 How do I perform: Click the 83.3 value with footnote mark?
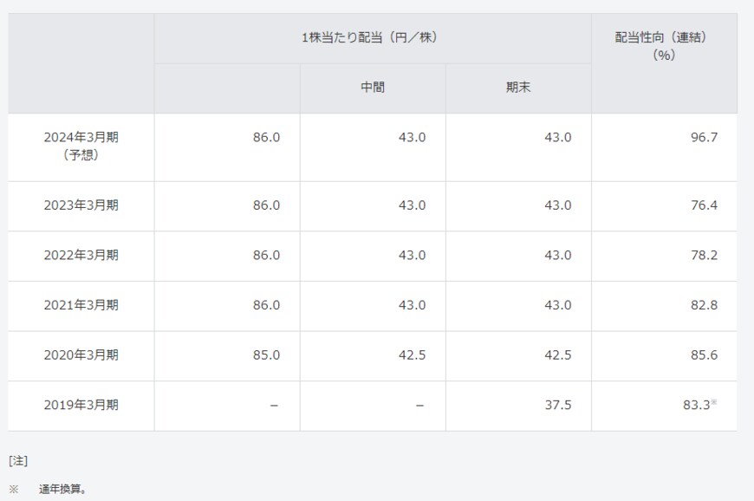(696, 405)
